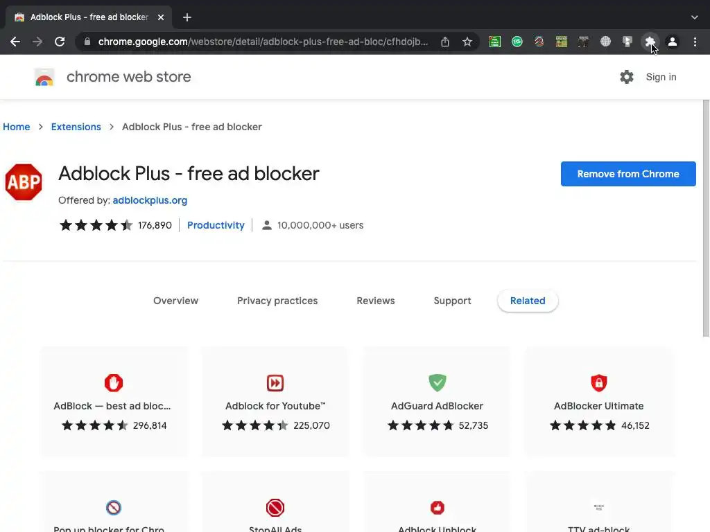This screenshot has height=532, width=710.
Task: Click the browser forward arrow
Action: [37, 42]
